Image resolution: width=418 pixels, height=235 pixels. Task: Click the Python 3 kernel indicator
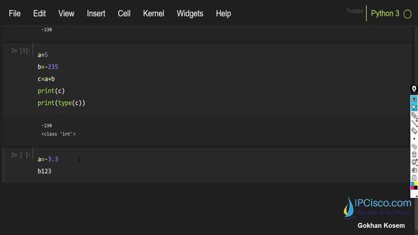385,14
